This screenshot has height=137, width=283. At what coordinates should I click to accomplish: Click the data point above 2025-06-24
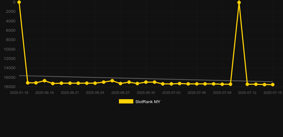pos(95,83)
